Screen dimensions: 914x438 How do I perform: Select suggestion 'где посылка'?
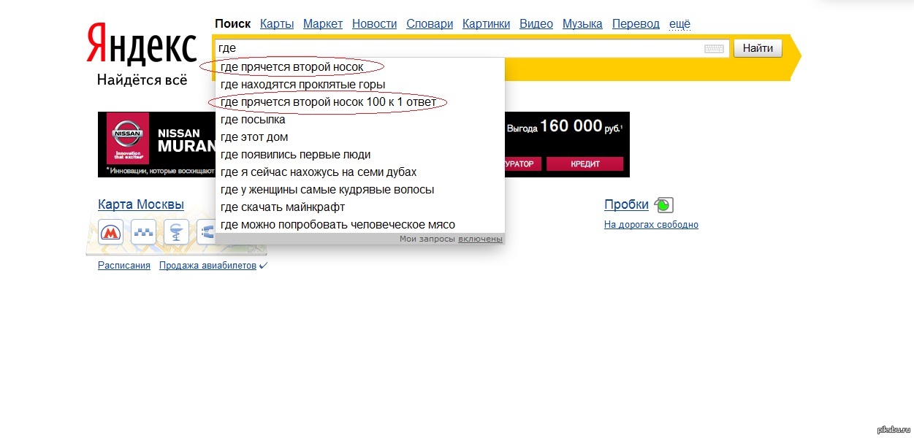pyautogui.click(x=359, y=120)
